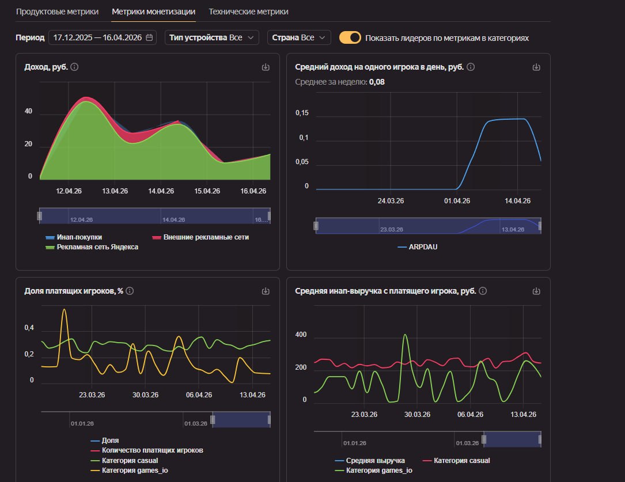Open Технические метрики tab
Screen dimensions: 625x482
coord(248,12)
